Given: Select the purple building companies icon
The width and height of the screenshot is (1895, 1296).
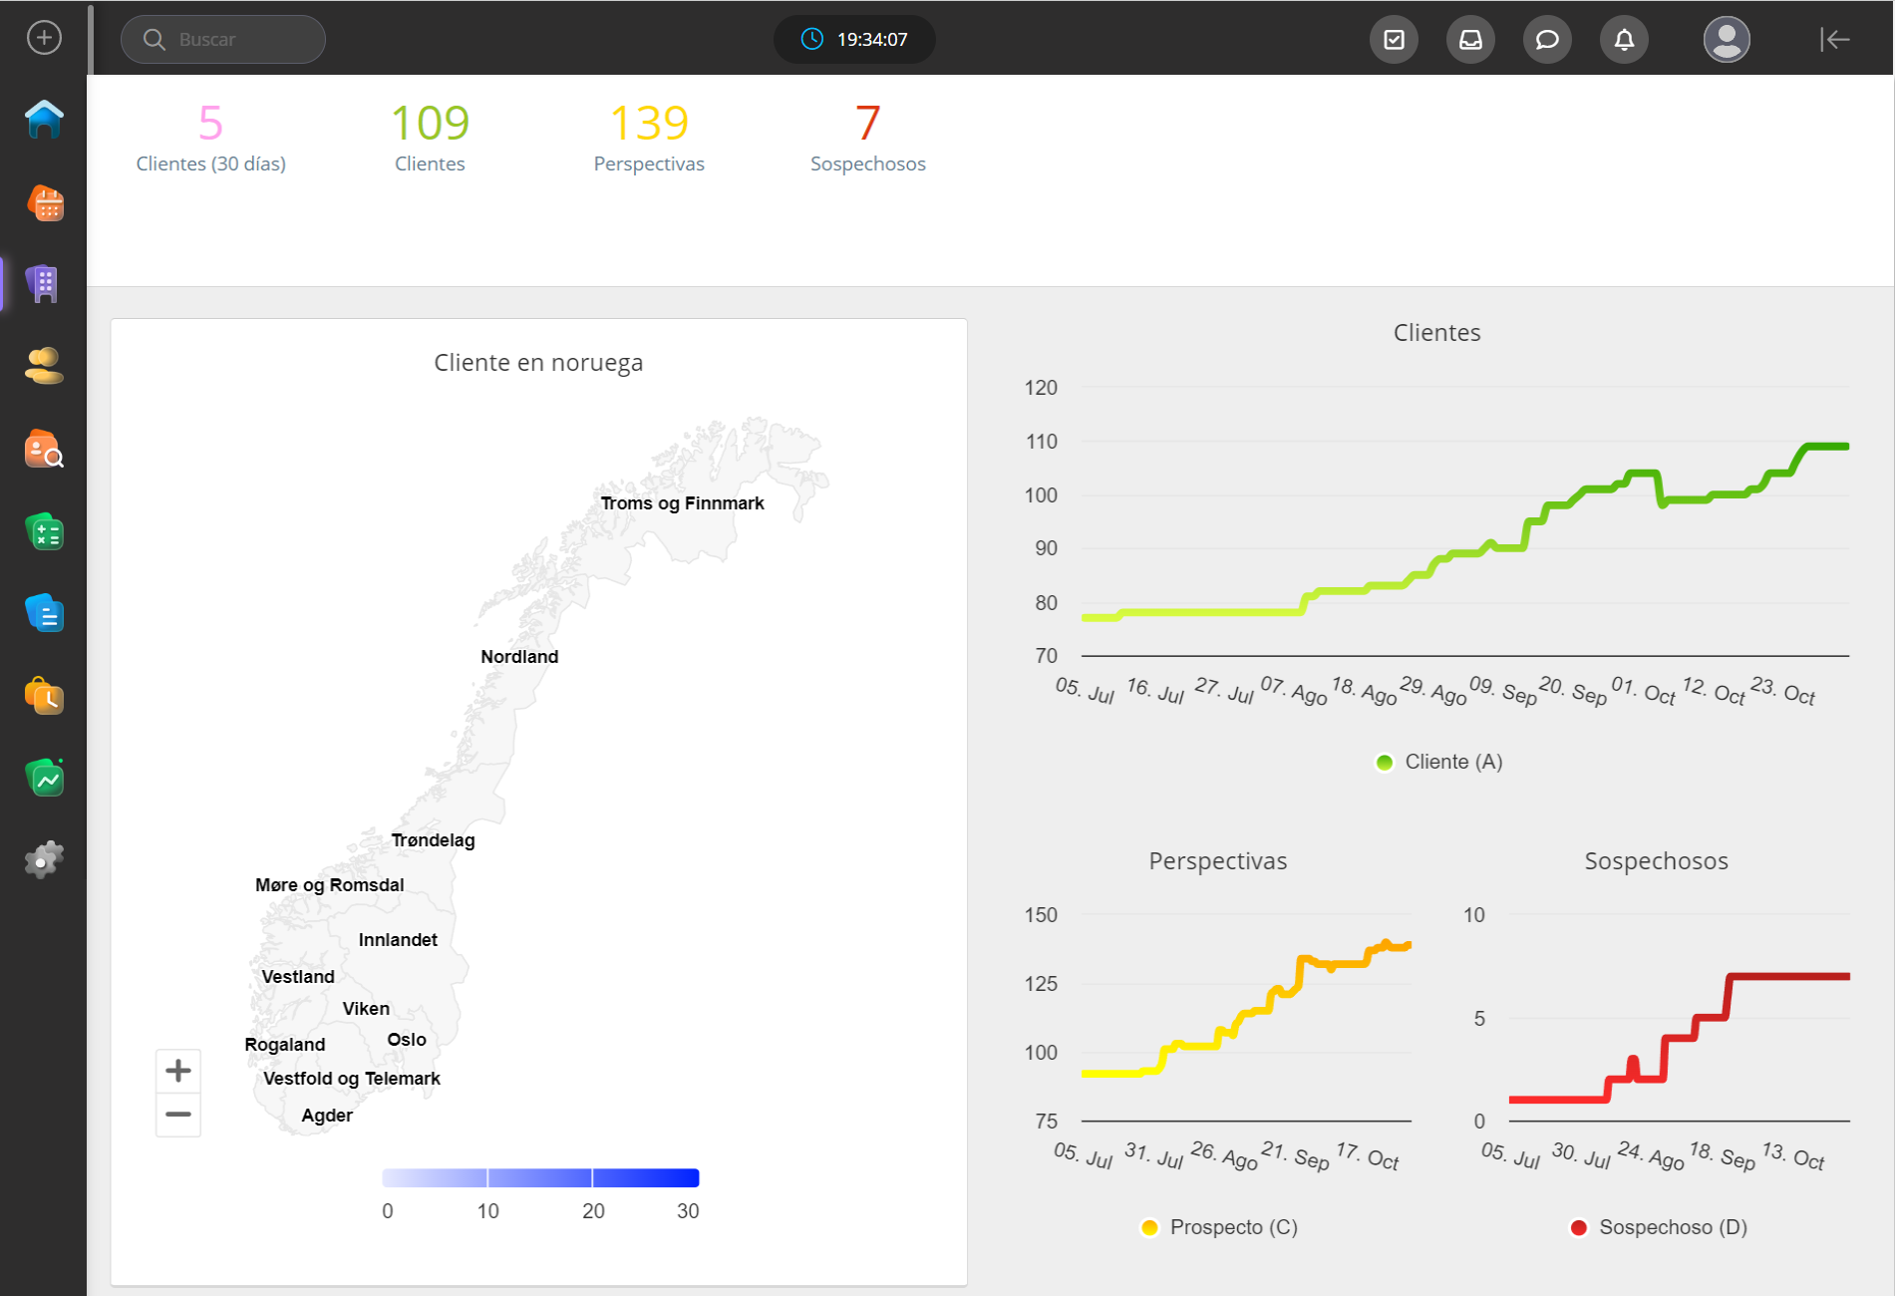Looking at the screenshot, I should pos(44,284).
